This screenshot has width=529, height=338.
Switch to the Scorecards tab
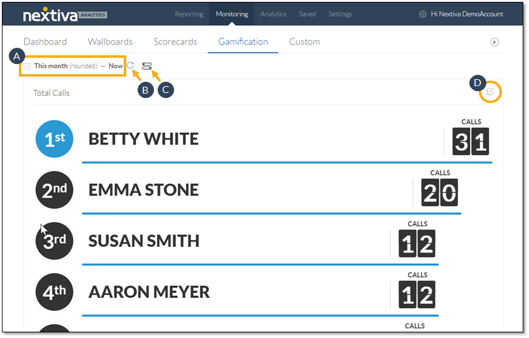pyautogui.click(x=175, y=42)
